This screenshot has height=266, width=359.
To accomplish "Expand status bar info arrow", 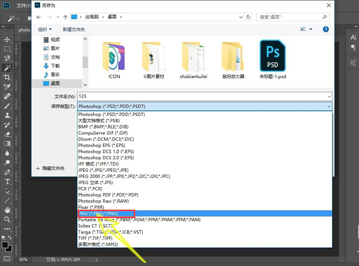I will coord(96,259).
